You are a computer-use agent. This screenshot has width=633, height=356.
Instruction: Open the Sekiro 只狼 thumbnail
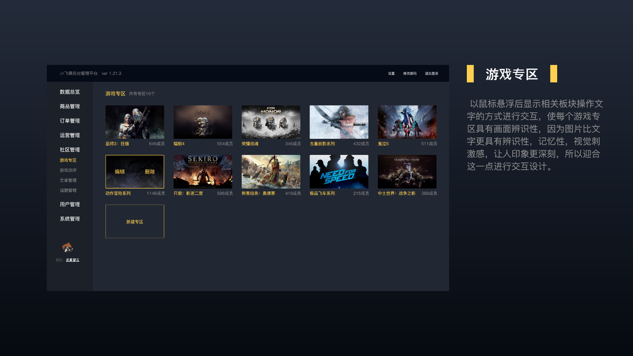click(x=203, y=171)
